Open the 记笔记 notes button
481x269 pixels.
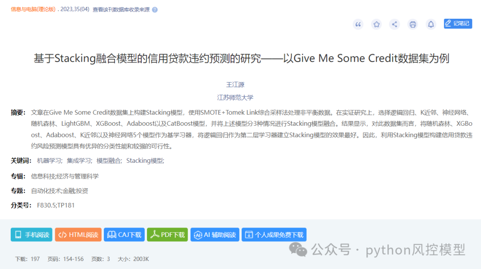point(458,24)
